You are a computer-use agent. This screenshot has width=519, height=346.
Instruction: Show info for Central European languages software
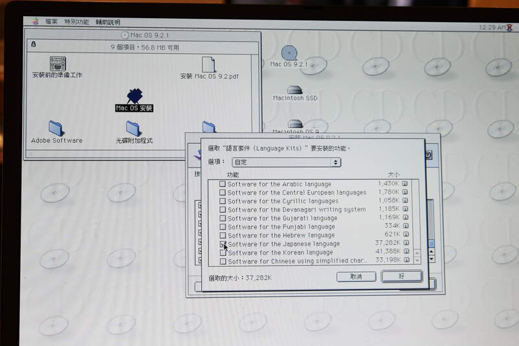[x=405, y=192]
